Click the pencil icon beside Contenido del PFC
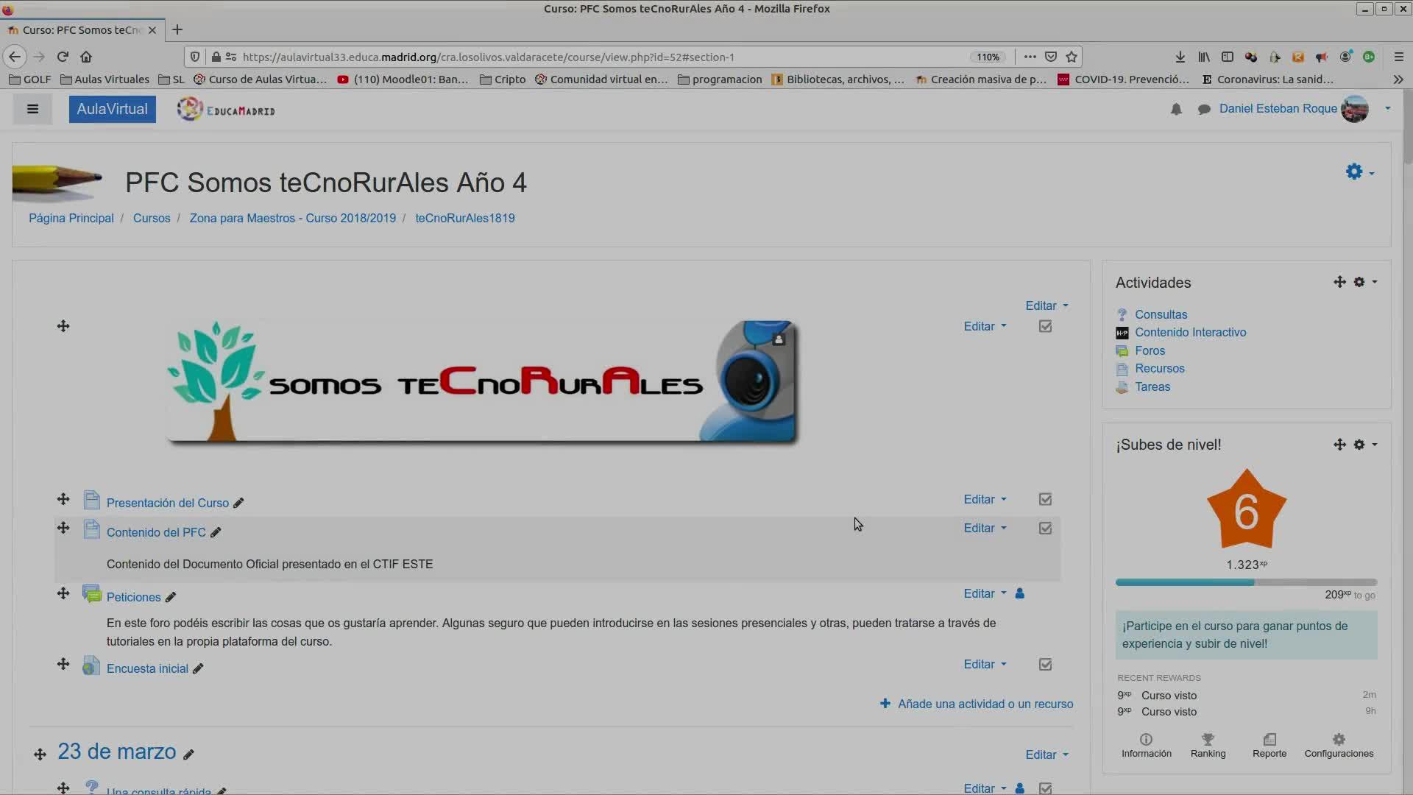The image size is (1413, 795). 216,532
